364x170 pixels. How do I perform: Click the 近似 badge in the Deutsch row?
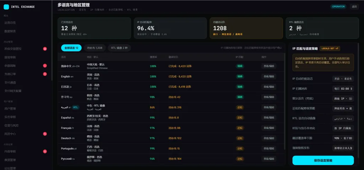point(240,138)
